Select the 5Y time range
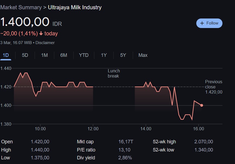This screenshot has height=164, width=235. (123, 55)
